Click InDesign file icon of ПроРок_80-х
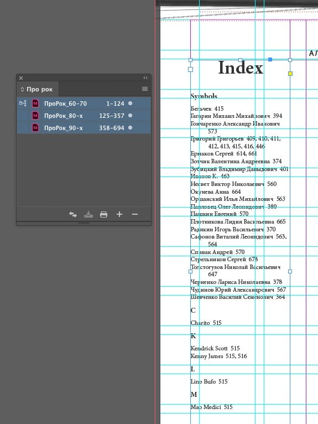The width and height of the screenshot is (318, 424). pyautogui.click(x=35, y=116)
